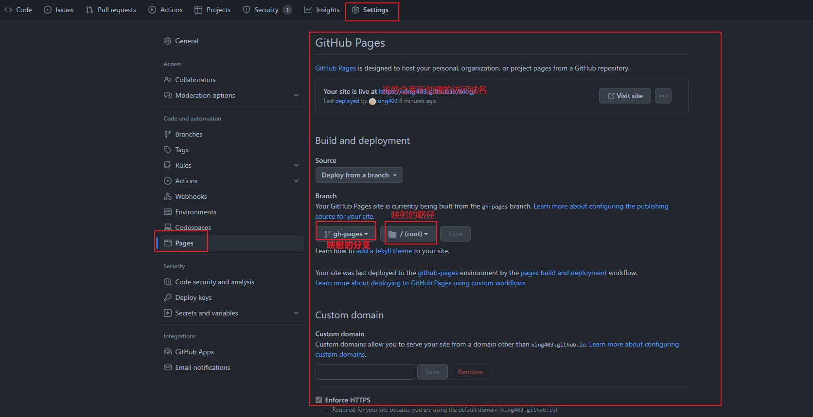Click the red Remove button

click(470, 372)
